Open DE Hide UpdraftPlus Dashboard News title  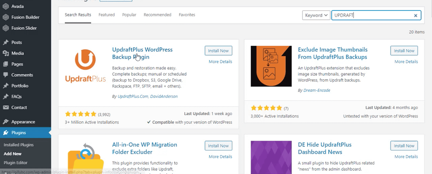325,148
